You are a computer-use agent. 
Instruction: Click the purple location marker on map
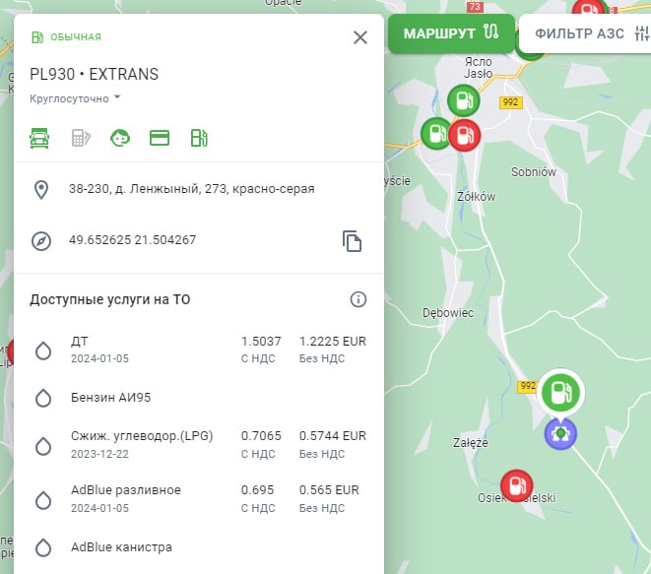[561, 432]
